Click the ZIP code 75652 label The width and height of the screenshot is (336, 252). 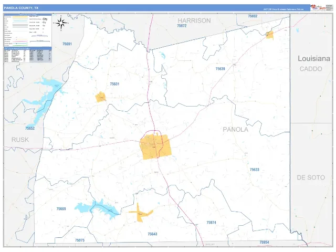pyautogui.click(x=30, y=128)
